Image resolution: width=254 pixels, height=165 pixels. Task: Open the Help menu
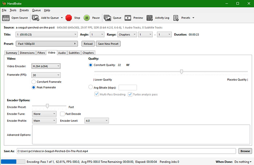47,10
